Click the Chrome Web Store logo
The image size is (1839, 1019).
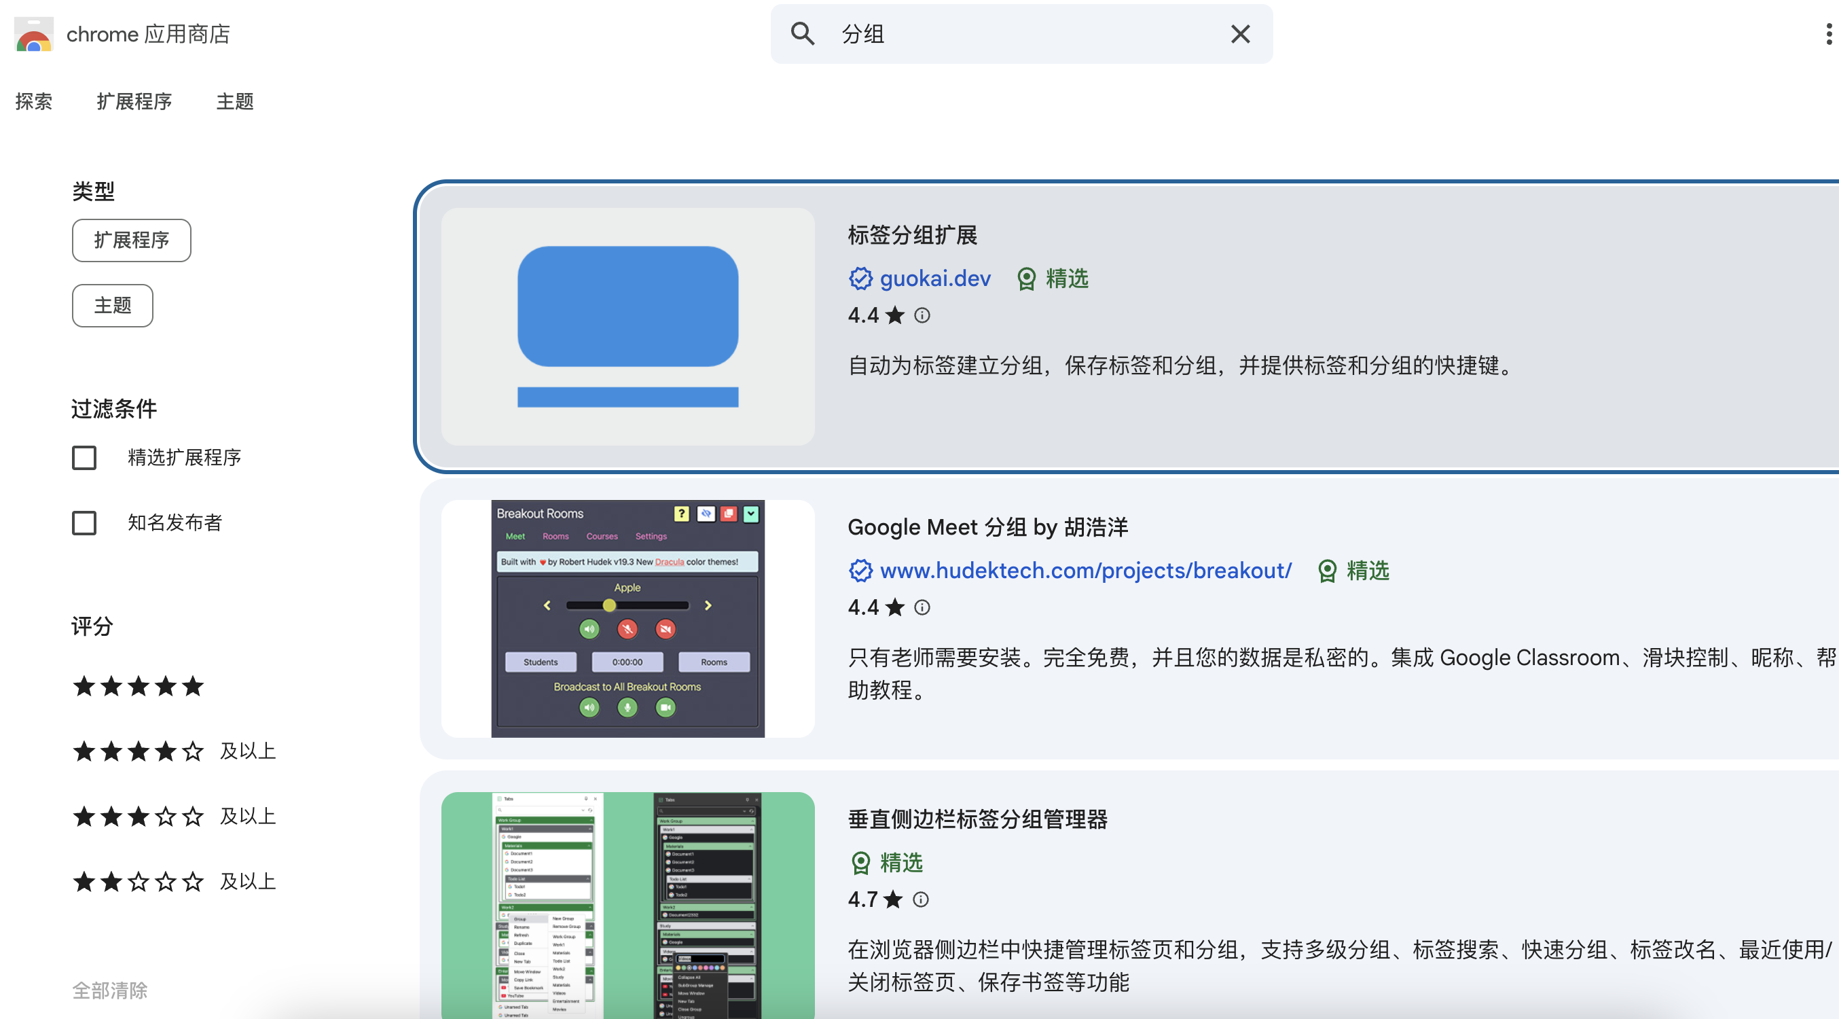33,34
